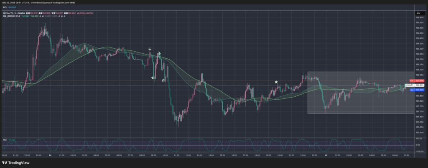Viewport: 428px width, 168px height.
Task: Click the first down-arrow marker near 09:00
Action: 150,49
